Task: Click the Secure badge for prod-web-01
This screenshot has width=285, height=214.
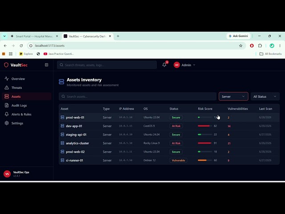Action: coord(176,117)
